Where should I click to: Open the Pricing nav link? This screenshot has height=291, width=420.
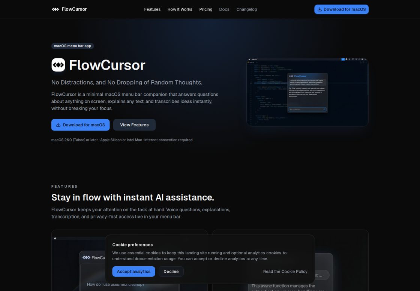click(x=206, y=9)
